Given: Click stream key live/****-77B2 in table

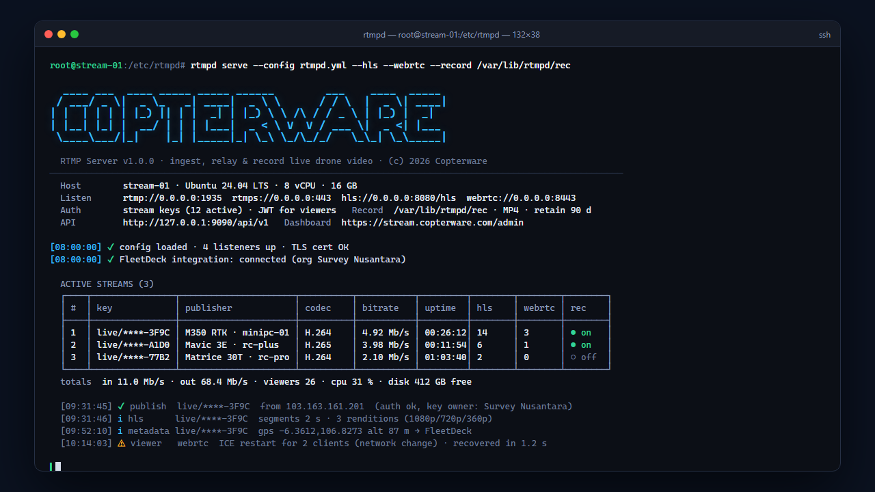Looking at the screenshot, I should pyautogui.click(x=133, y=357).
